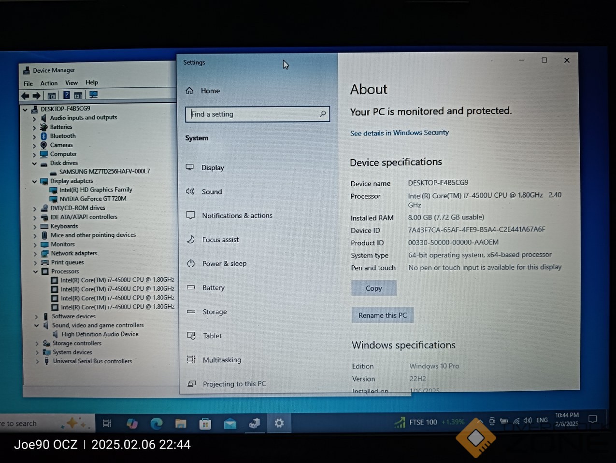Toggle the action pane toolbar icon in Device Manager

tap(78, 95)
